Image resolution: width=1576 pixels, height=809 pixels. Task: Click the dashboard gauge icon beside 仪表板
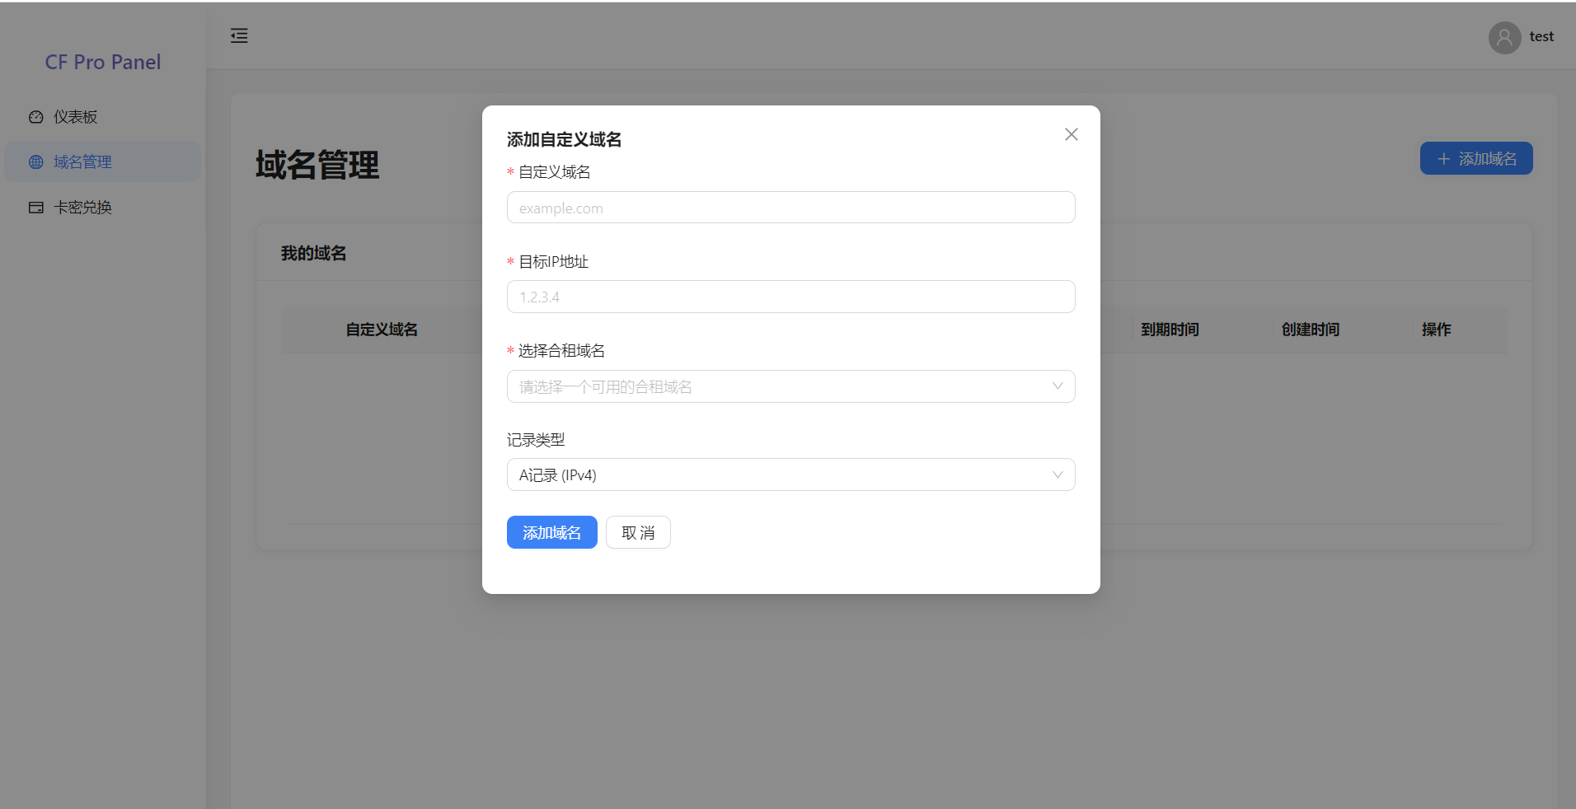[x=36, y=117]
